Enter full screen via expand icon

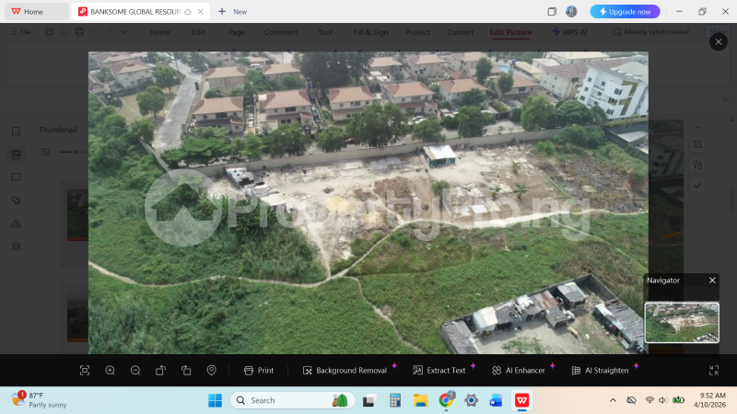point(713,371)
